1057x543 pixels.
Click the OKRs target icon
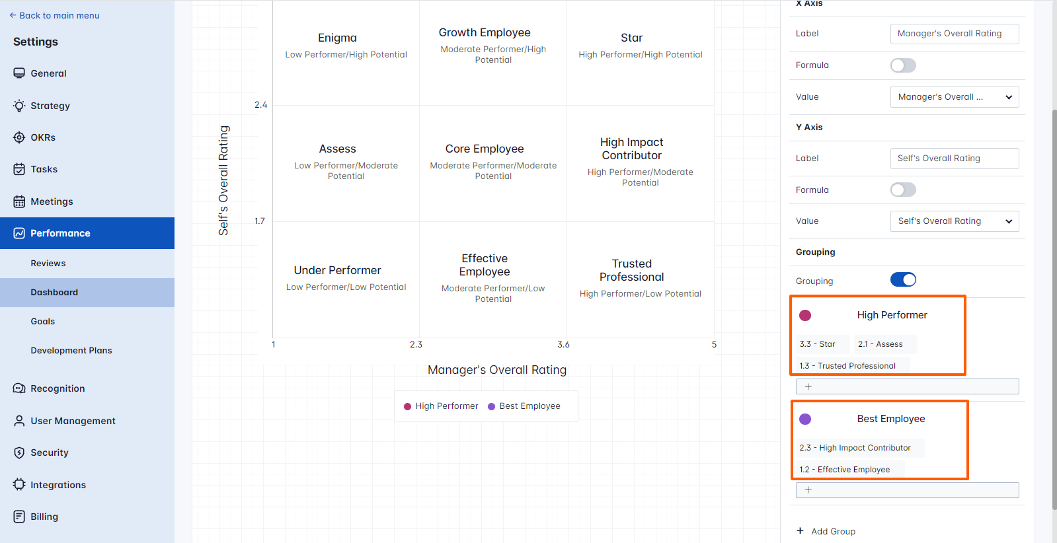pos(19,137)
